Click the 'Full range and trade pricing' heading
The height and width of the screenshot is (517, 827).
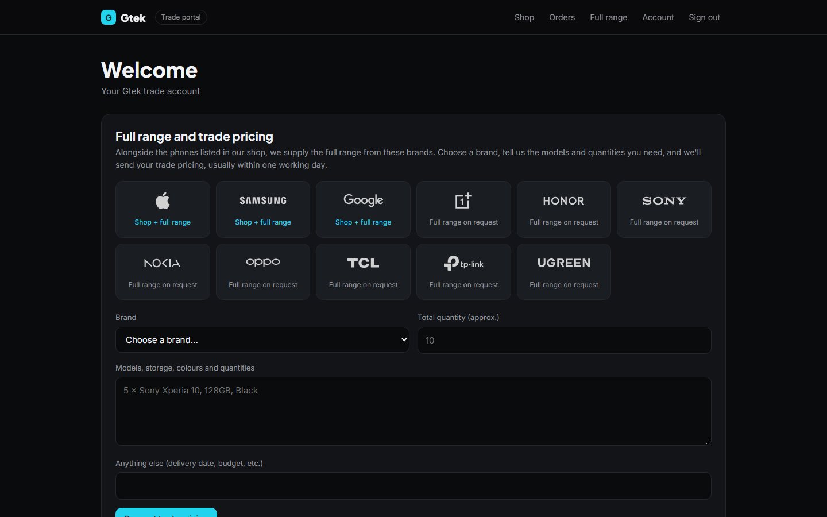pyautogui.click(x=194, y=137)
